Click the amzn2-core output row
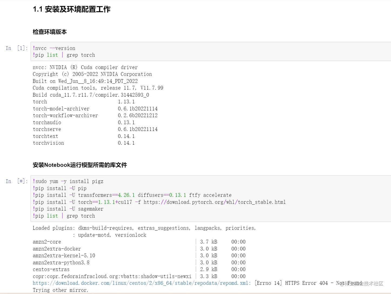Image resolution: width=391 pixels, height=294 pixels. [x=139, y=242]
